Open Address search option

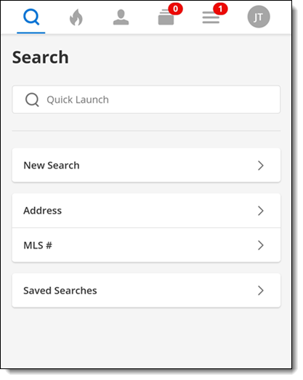[x=146, y=211]
